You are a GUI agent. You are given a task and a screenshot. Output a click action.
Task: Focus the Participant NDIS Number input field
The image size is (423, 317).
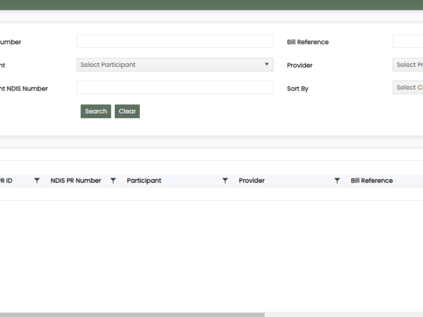(x=175, y=87)
